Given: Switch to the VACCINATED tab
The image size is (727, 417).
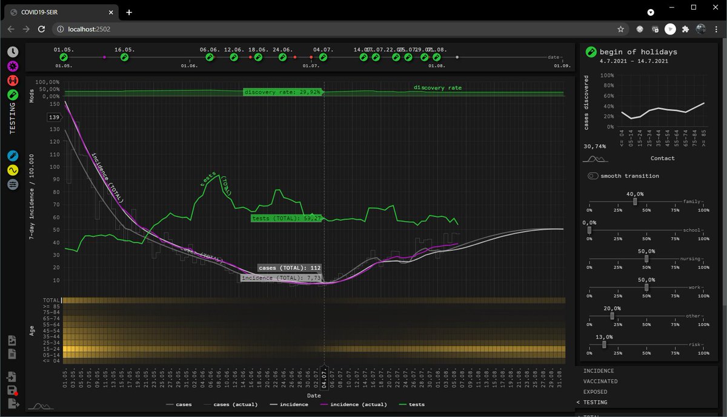Looking at the screenshot, I should pyautogui.click(x=600, y=381).
